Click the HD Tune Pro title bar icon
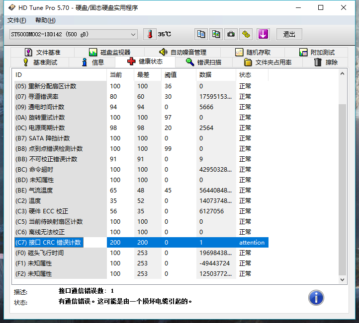The width and height of the screenshot is (359, 323). [12, 7]
